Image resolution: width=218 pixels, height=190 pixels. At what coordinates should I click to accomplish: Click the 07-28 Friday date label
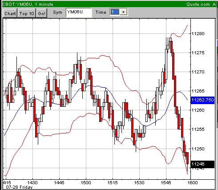[x=19, y=187]
